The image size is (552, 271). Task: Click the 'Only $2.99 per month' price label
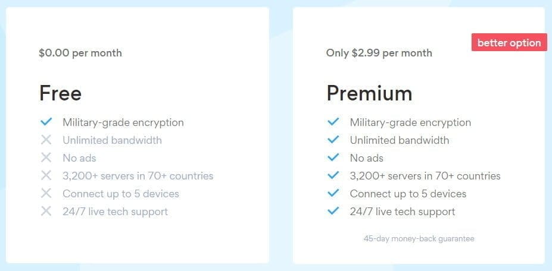(x=379, y=53)
